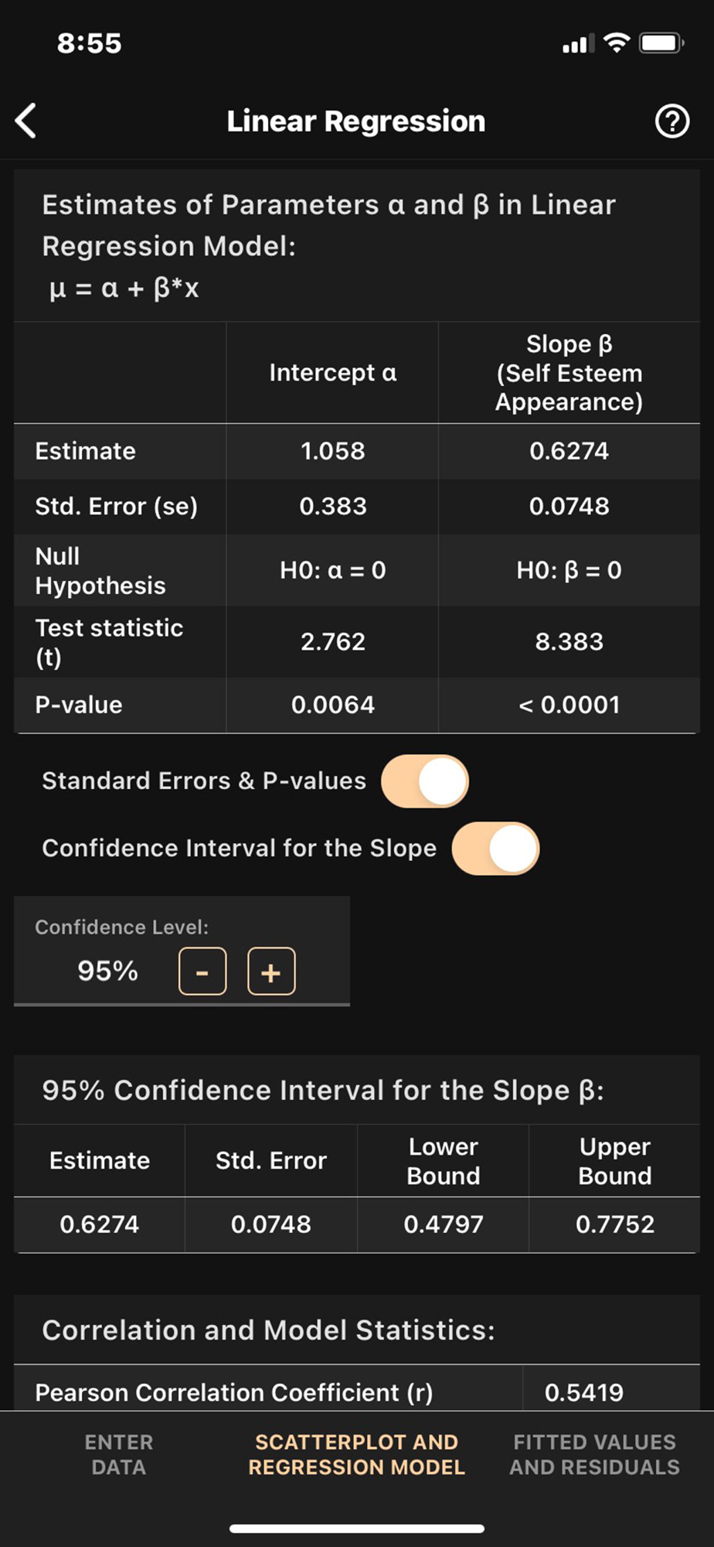
Task: Tap the cellular signal bars icon
Action: 578,44
